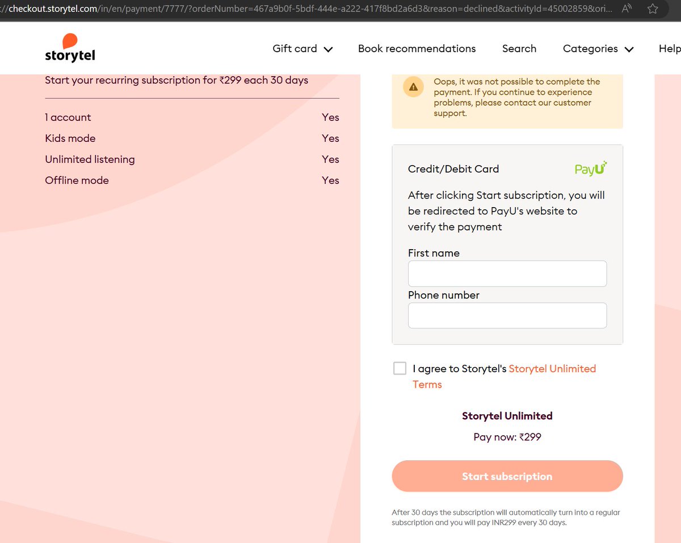The width and height of the screenshot is (681, 543).
Task: Click the 'Kids mode' row label
Action: [x=70, y=138]
